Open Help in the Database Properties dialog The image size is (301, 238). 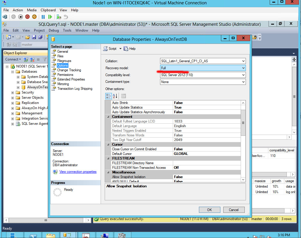(129, 49)
